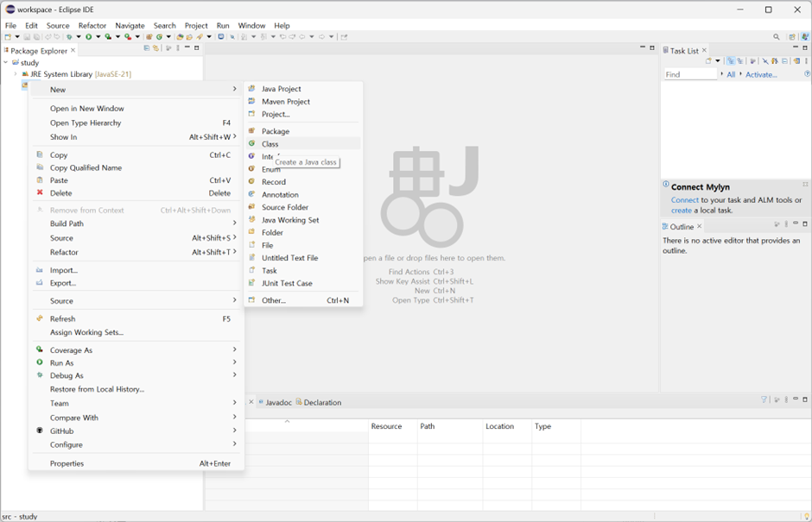
Task: Click Collapse All in Package Explorer
Action: pos(147,47)
